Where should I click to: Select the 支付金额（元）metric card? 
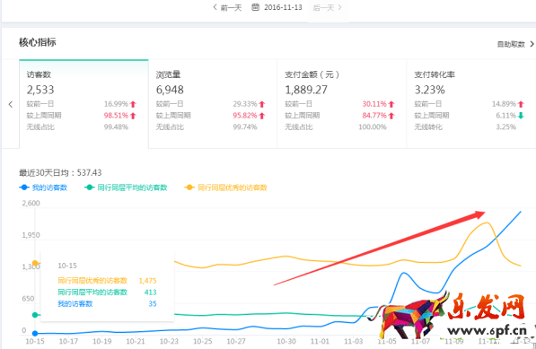point(341,104)
